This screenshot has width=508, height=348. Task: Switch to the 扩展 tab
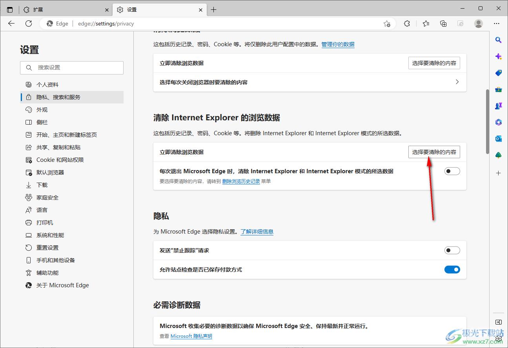tap(66, 10)
